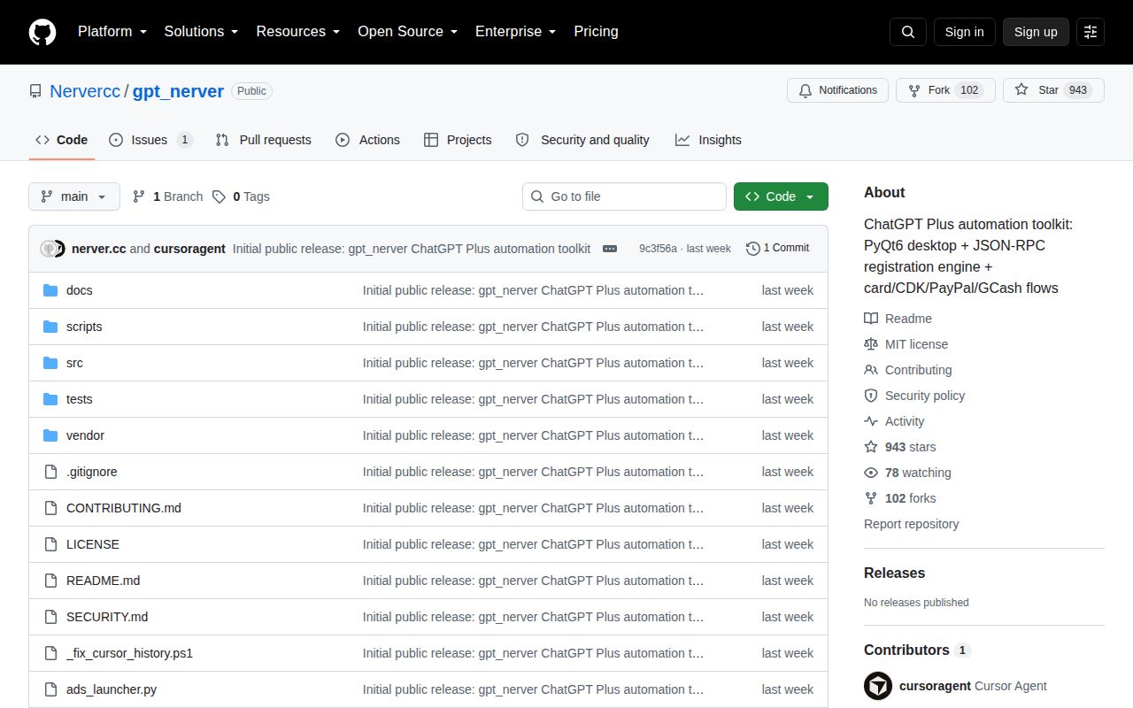The image size is (1133, 708).
Task: Click the LICENSE file icon
Action: [x=50, y=544]
